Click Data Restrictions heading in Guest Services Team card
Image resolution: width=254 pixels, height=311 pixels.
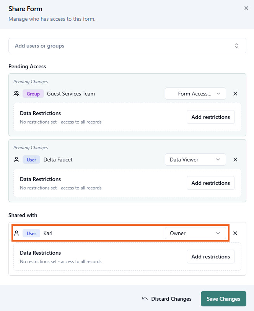coord(40,113)
